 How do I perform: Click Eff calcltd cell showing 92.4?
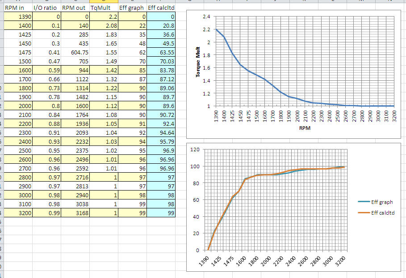click(161, 124)
